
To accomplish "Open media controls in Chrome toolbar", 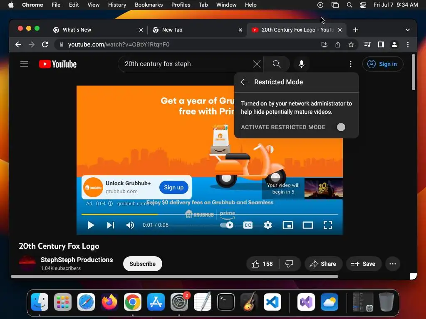I will tap(367, 44).
